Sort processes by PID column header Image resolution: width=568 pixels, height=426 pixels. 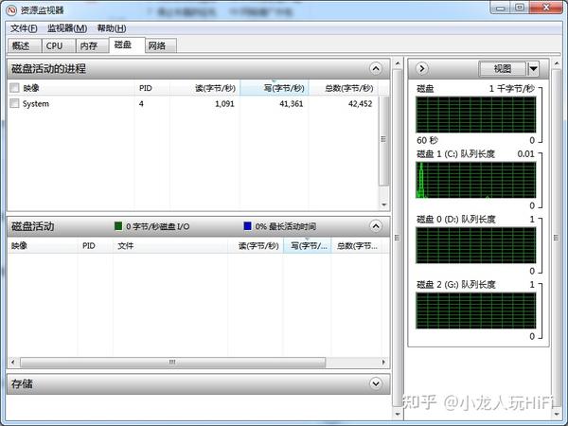click(151, 88)
